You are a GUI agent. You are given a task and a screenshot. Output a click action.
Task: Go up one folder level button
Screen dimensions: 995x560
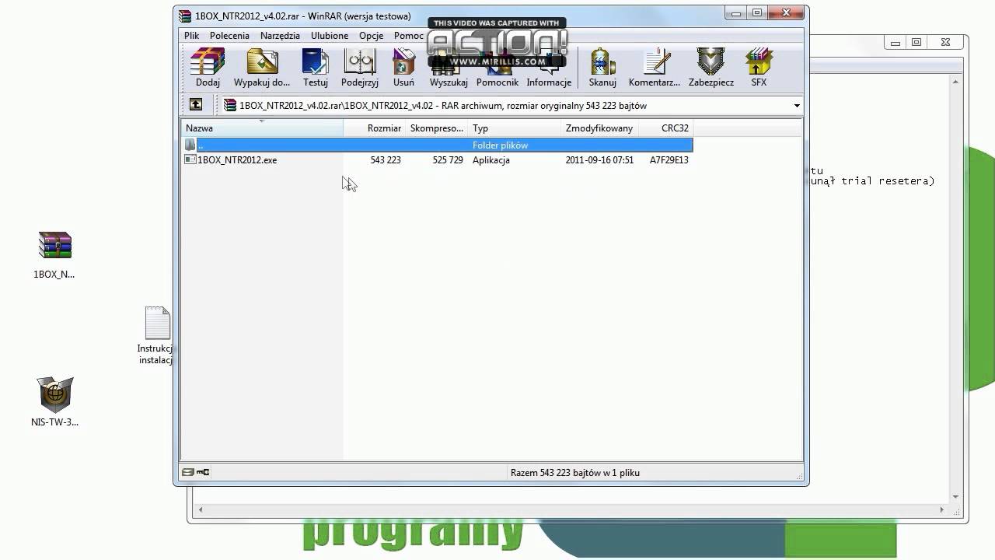(196, 104)
